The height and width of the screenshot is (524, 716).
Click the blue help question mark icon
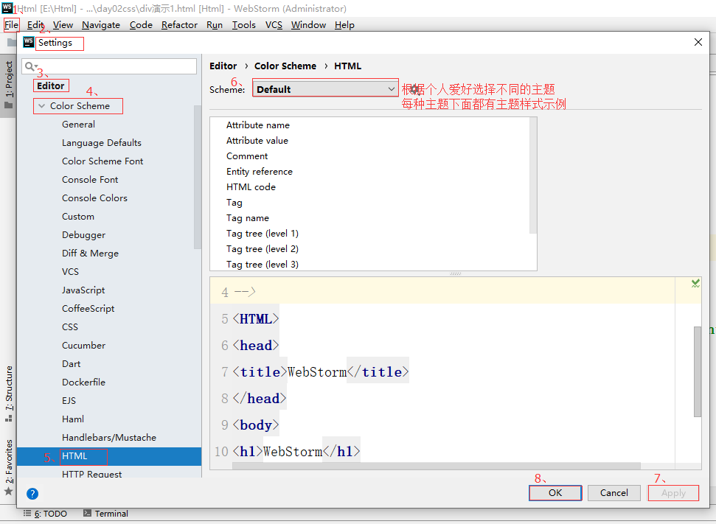click(32, 494)
